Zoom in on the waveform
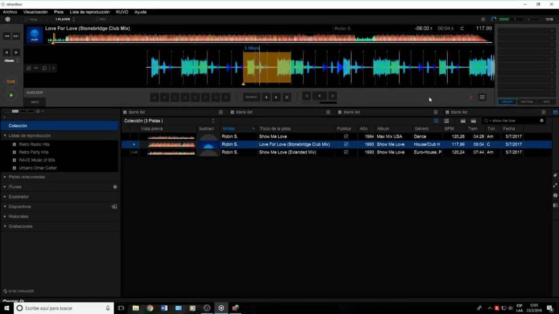 (x=29, y=68)
